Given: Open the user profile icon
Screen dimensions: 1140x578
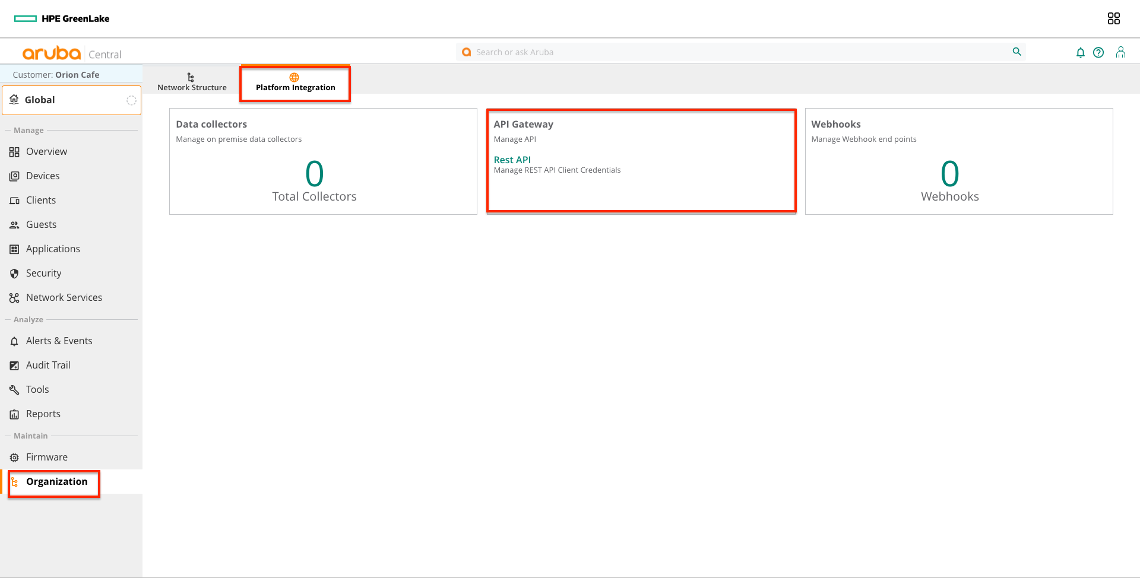Looking at the screenshot, I should pos(1120,52).
